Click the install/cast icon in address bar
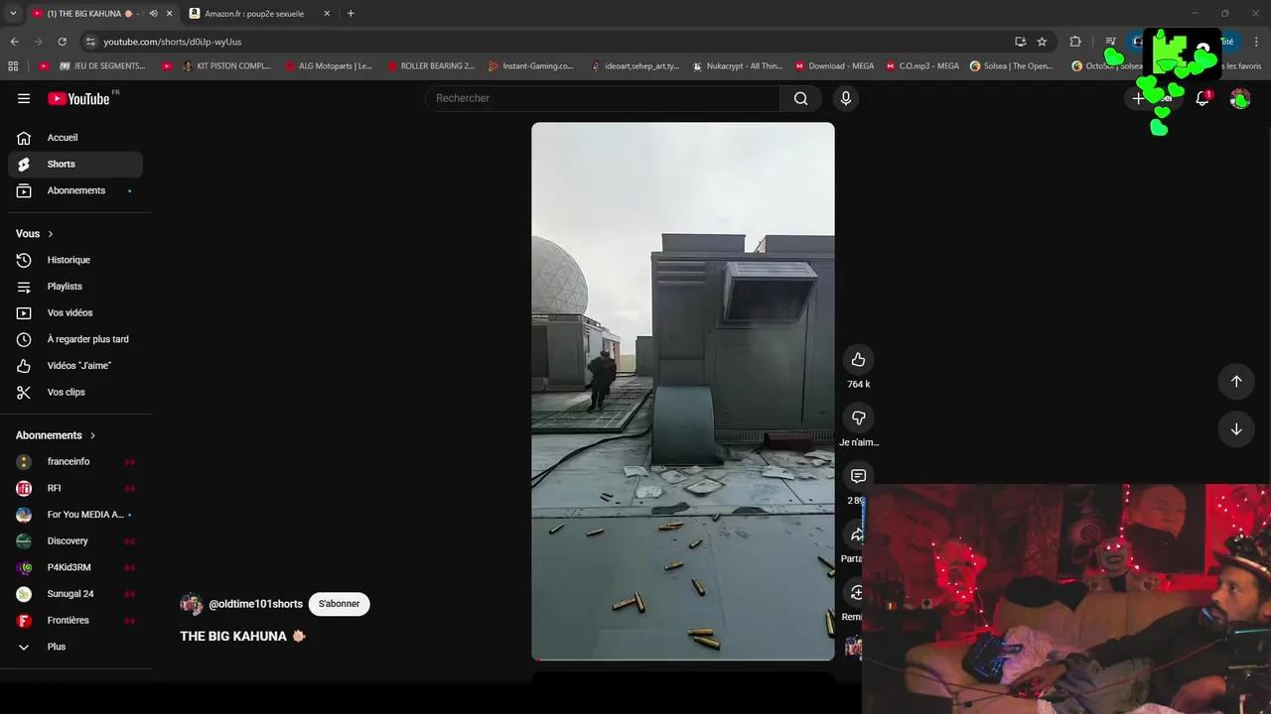The height and width of the screenshot is (714, 1271). pos(1020,42)
